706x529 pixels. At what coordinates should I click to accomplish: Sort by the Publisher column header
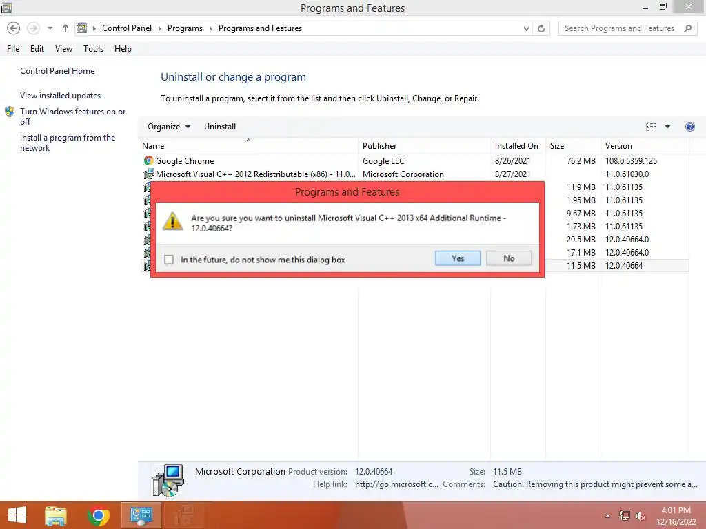(x=425, y=146)
